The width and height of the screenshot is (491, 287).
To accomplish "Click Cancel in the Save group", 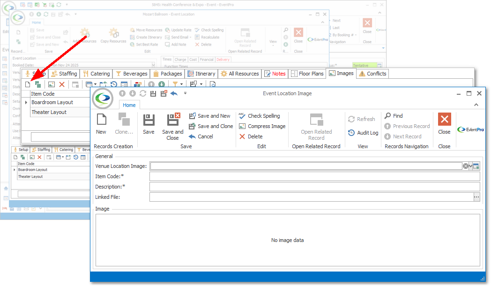I will click(x=201, y=136).
